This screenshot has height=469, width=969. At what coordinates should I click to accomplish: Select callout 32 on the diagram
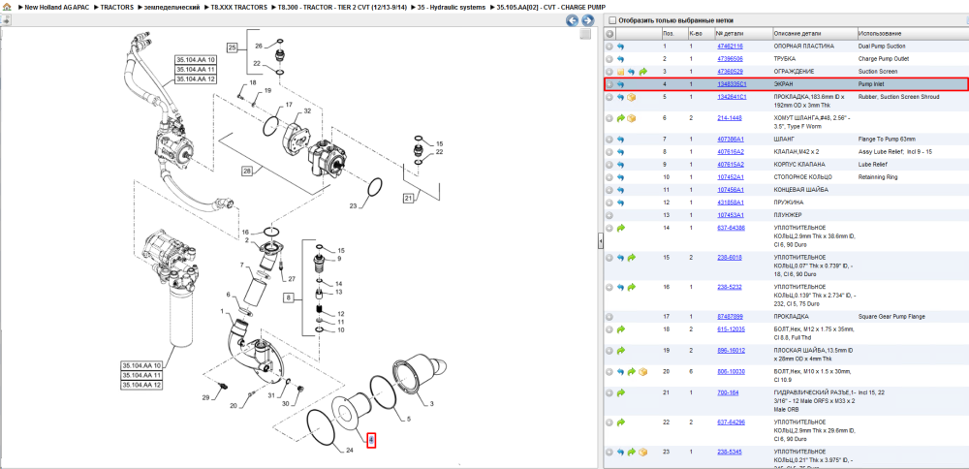pyautogui.click(x=307, y=111)
